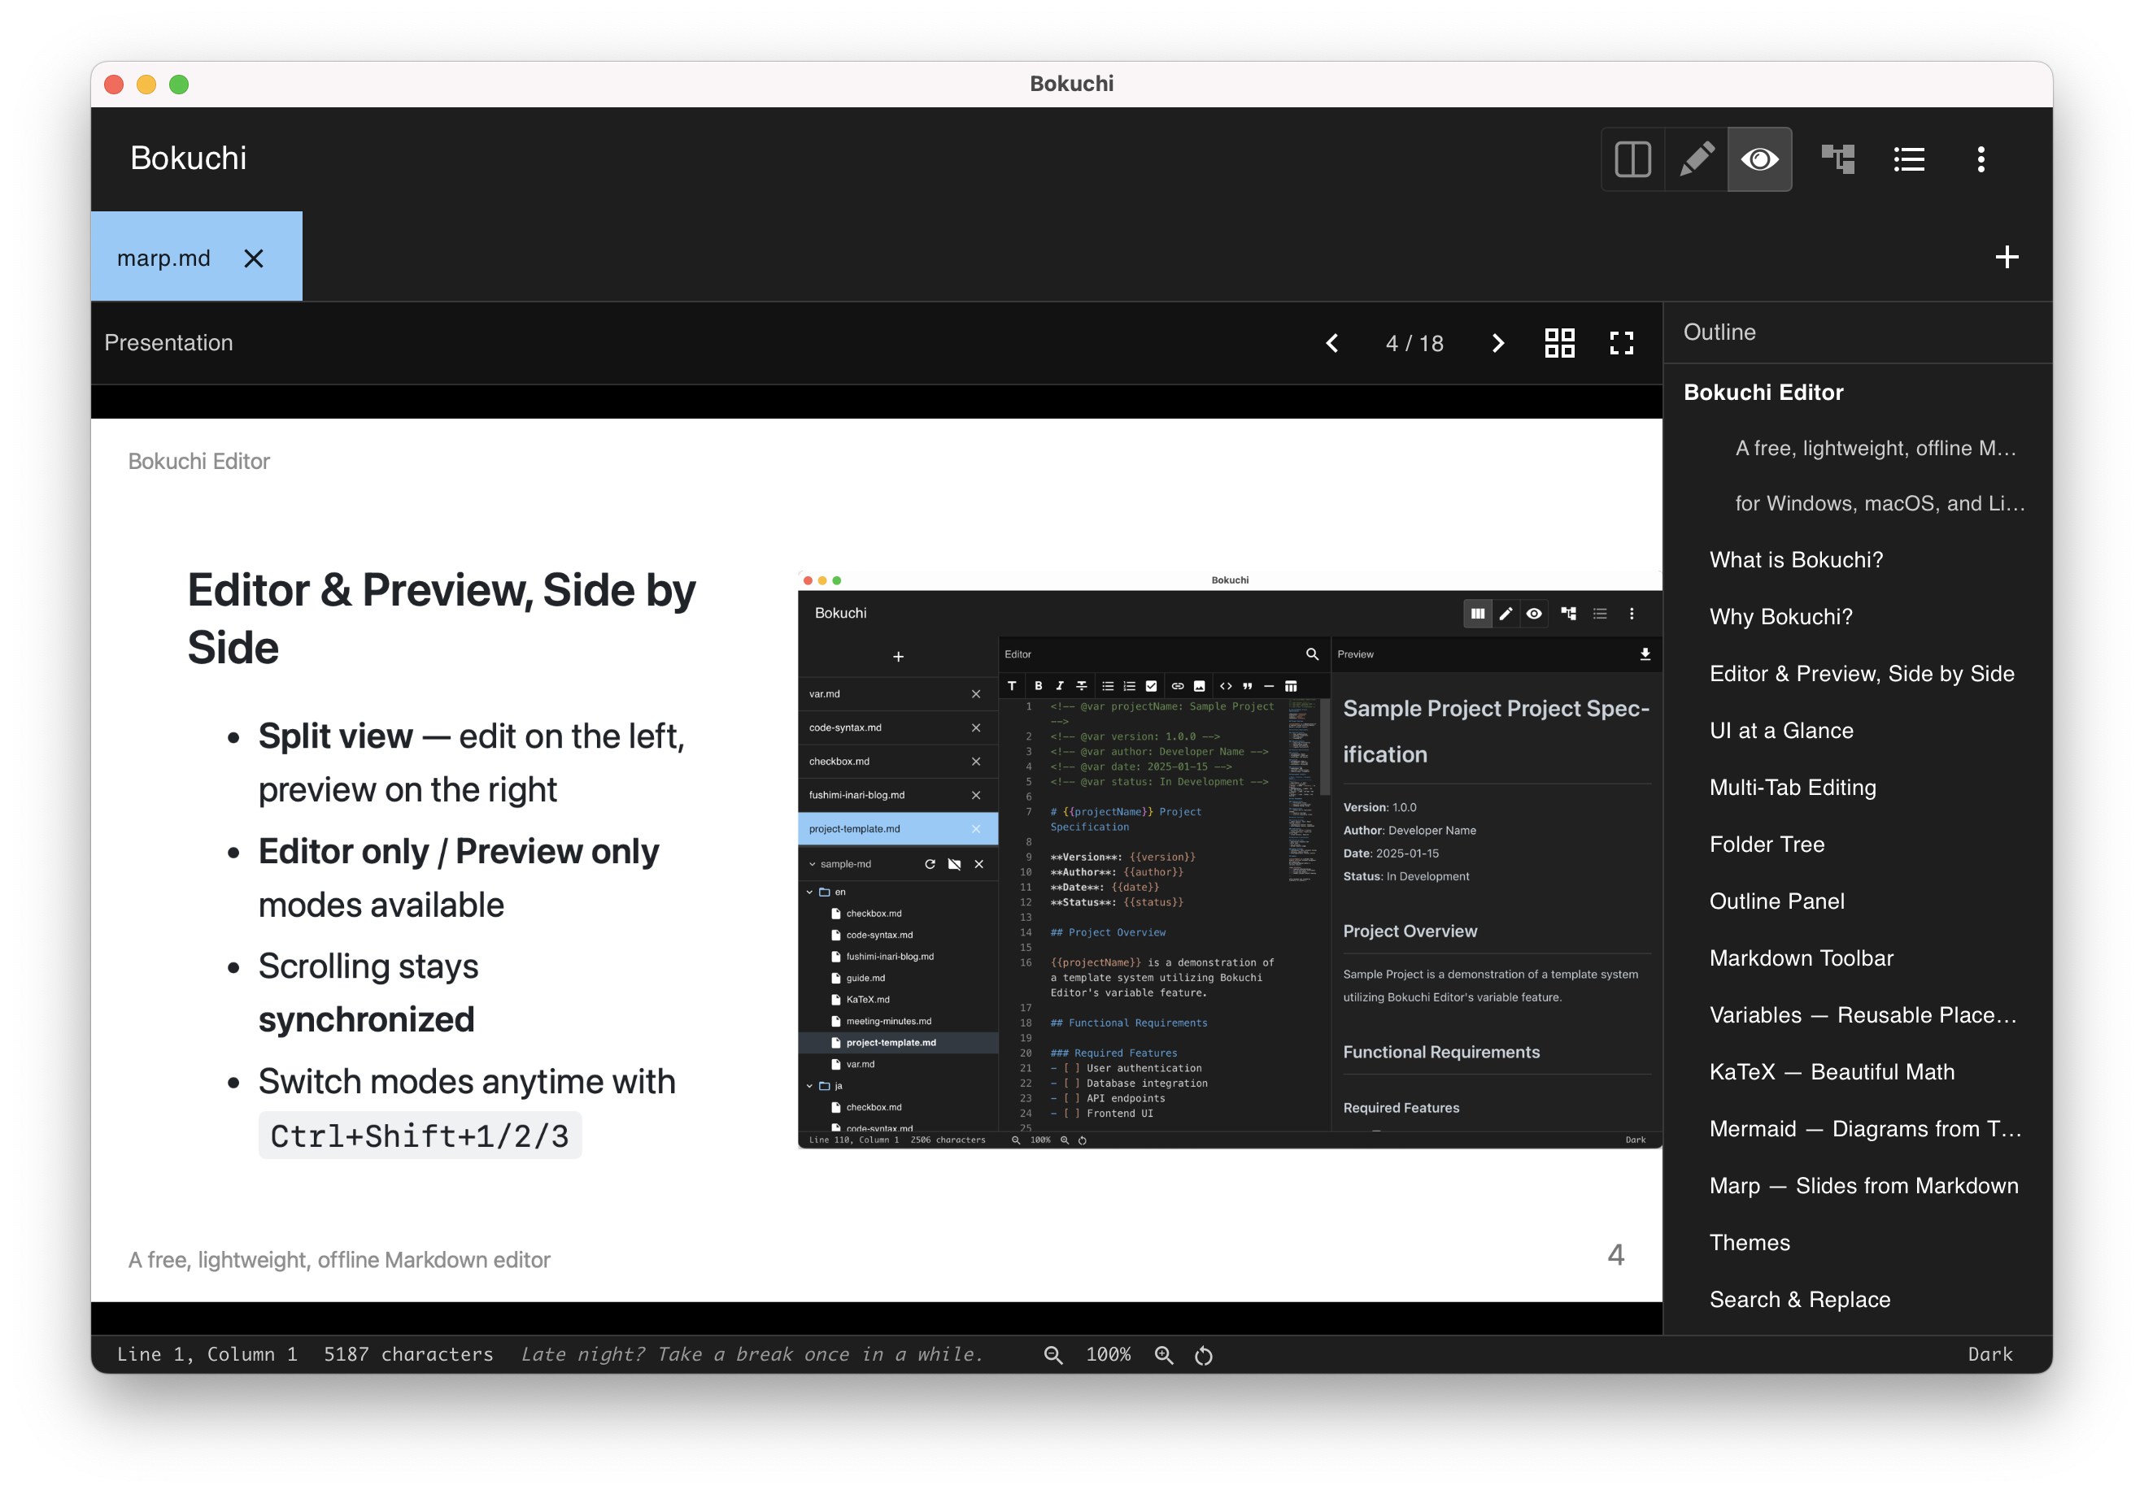Click the slide title 'Editor & Preview, Side by Side'
The height and width of the screenshot is (1494, 2144).
point(442,619)
